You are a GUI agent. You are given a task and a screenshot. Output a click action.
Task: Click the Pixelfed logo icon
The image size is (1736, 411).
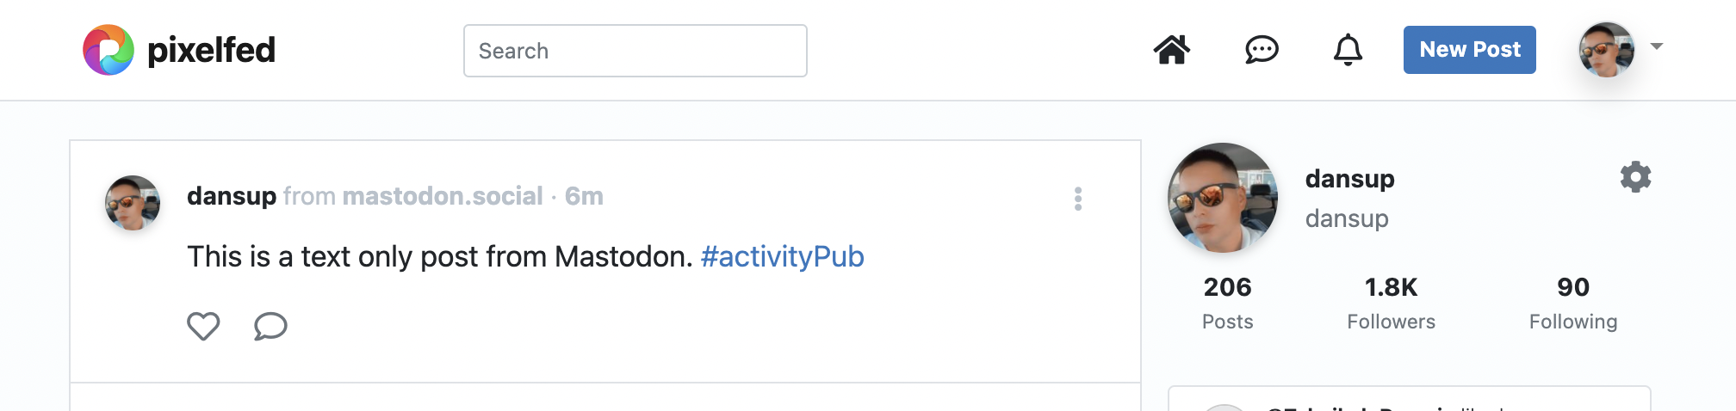coord(108,50)
